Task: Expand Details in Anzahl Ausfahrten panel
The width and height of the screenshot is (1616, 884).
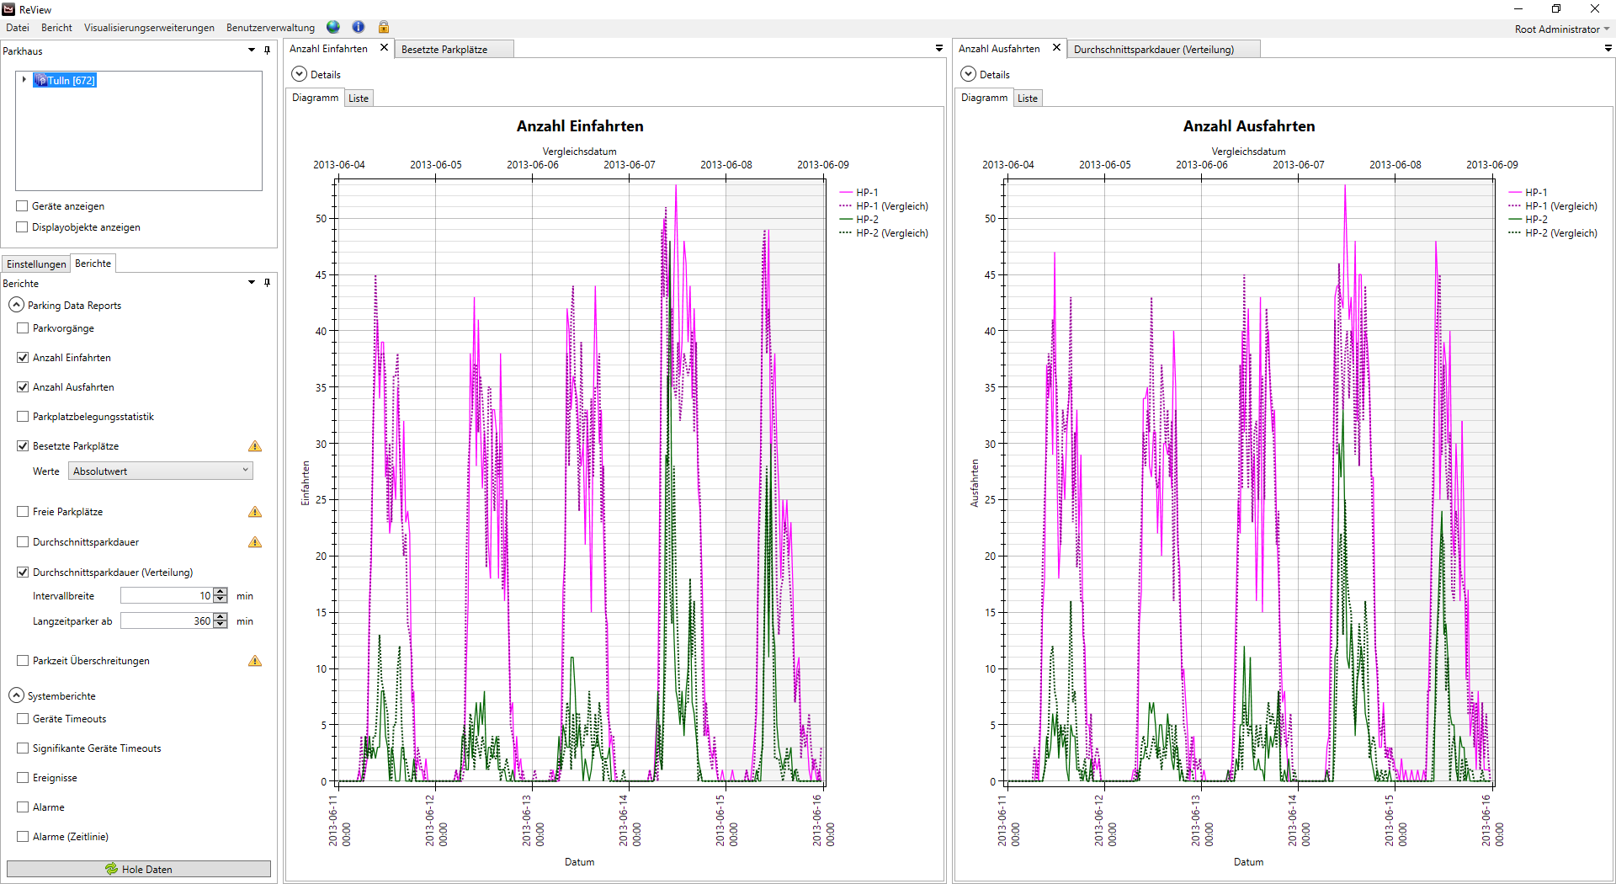Action: (x=968, y=74)
